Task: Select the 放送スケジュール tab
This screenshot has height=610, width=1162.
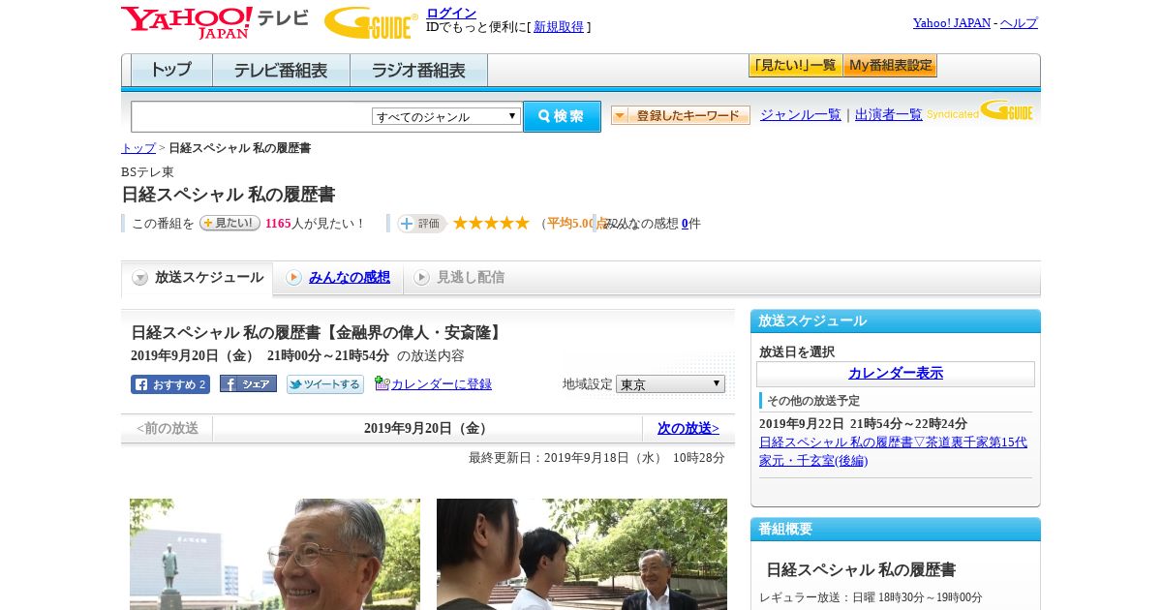Action: [x=198, y=278]
